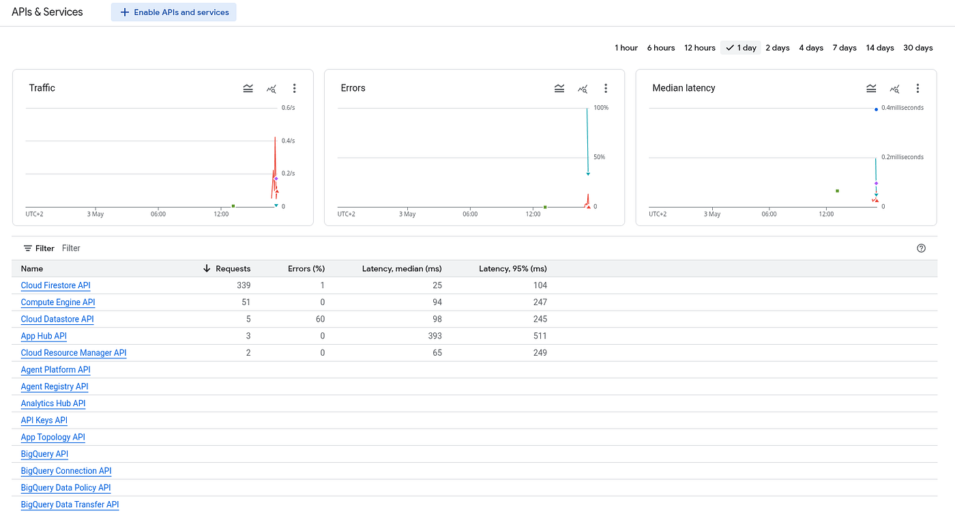Open App Topology API link

[x=53, y=437]
